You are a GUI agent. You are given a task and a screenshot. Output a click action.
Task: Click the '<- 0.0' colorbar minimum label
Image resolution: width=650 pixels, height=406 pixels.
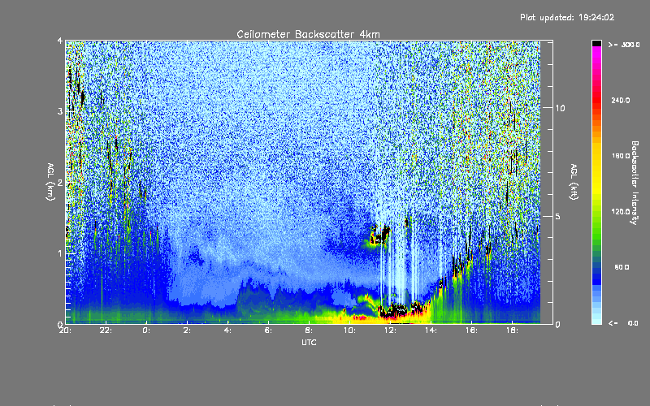[x=623, y=323]
